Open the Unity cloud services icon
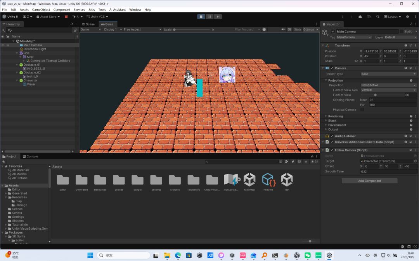Screen dimensions: 419x261 point(360,17)
